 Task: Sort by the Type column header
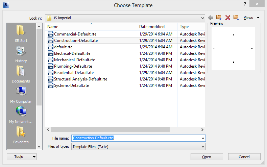(191, 27)
